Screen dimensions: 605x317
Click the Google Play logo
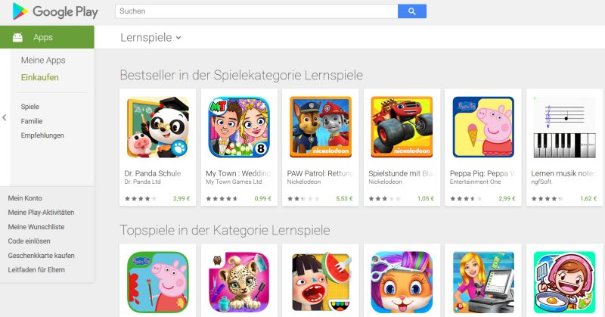[55, 11]
